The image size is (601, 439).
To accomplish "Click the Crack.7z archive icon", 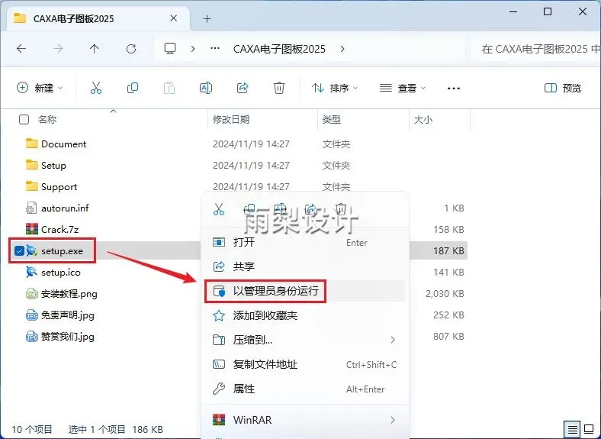I will [x=32, y=229].
